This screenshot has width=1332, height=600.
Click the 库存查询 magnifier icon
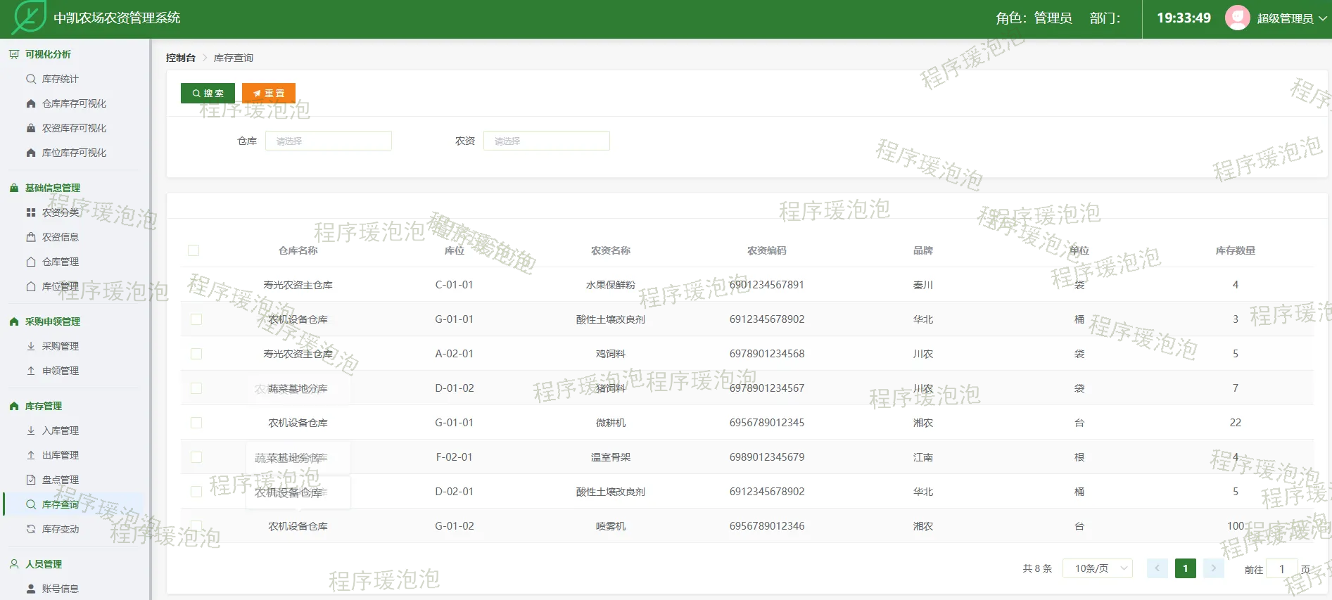click(x=31, y=504)
